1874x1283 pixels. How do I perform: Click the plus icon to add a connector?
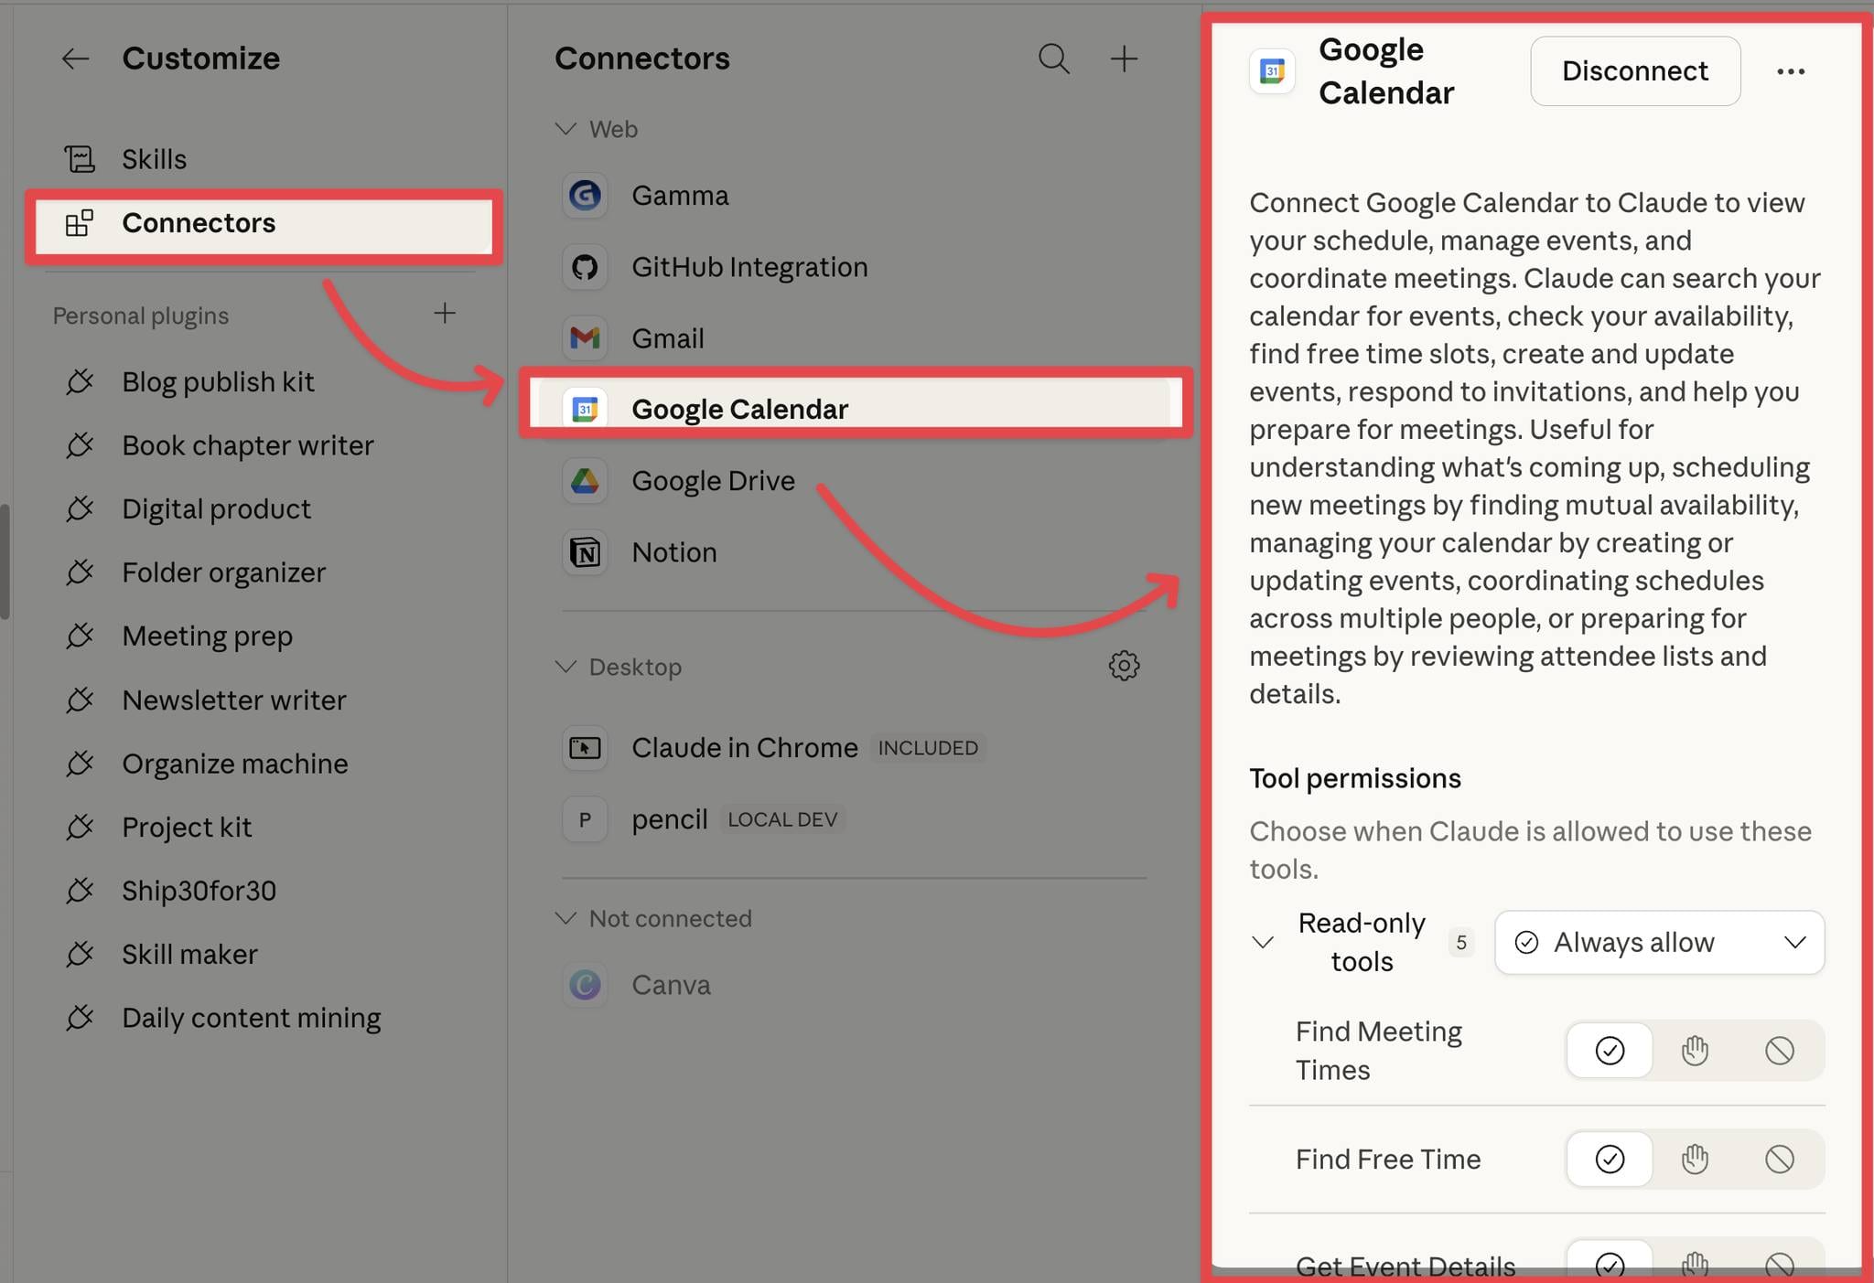tap(1124, 59)
